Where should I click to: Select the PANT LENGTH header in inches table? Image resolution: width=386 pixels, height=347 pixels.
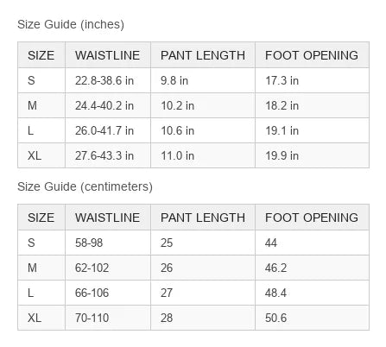click(203, 55)
